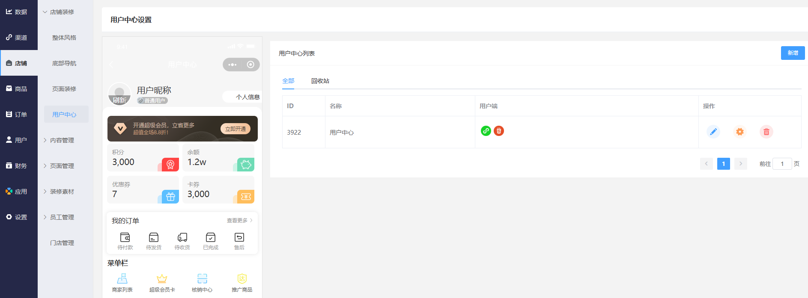This screenshot has width=808, height=298.
Task: Click the blue pencil edit icon
Action: click(x=713, y=132)
